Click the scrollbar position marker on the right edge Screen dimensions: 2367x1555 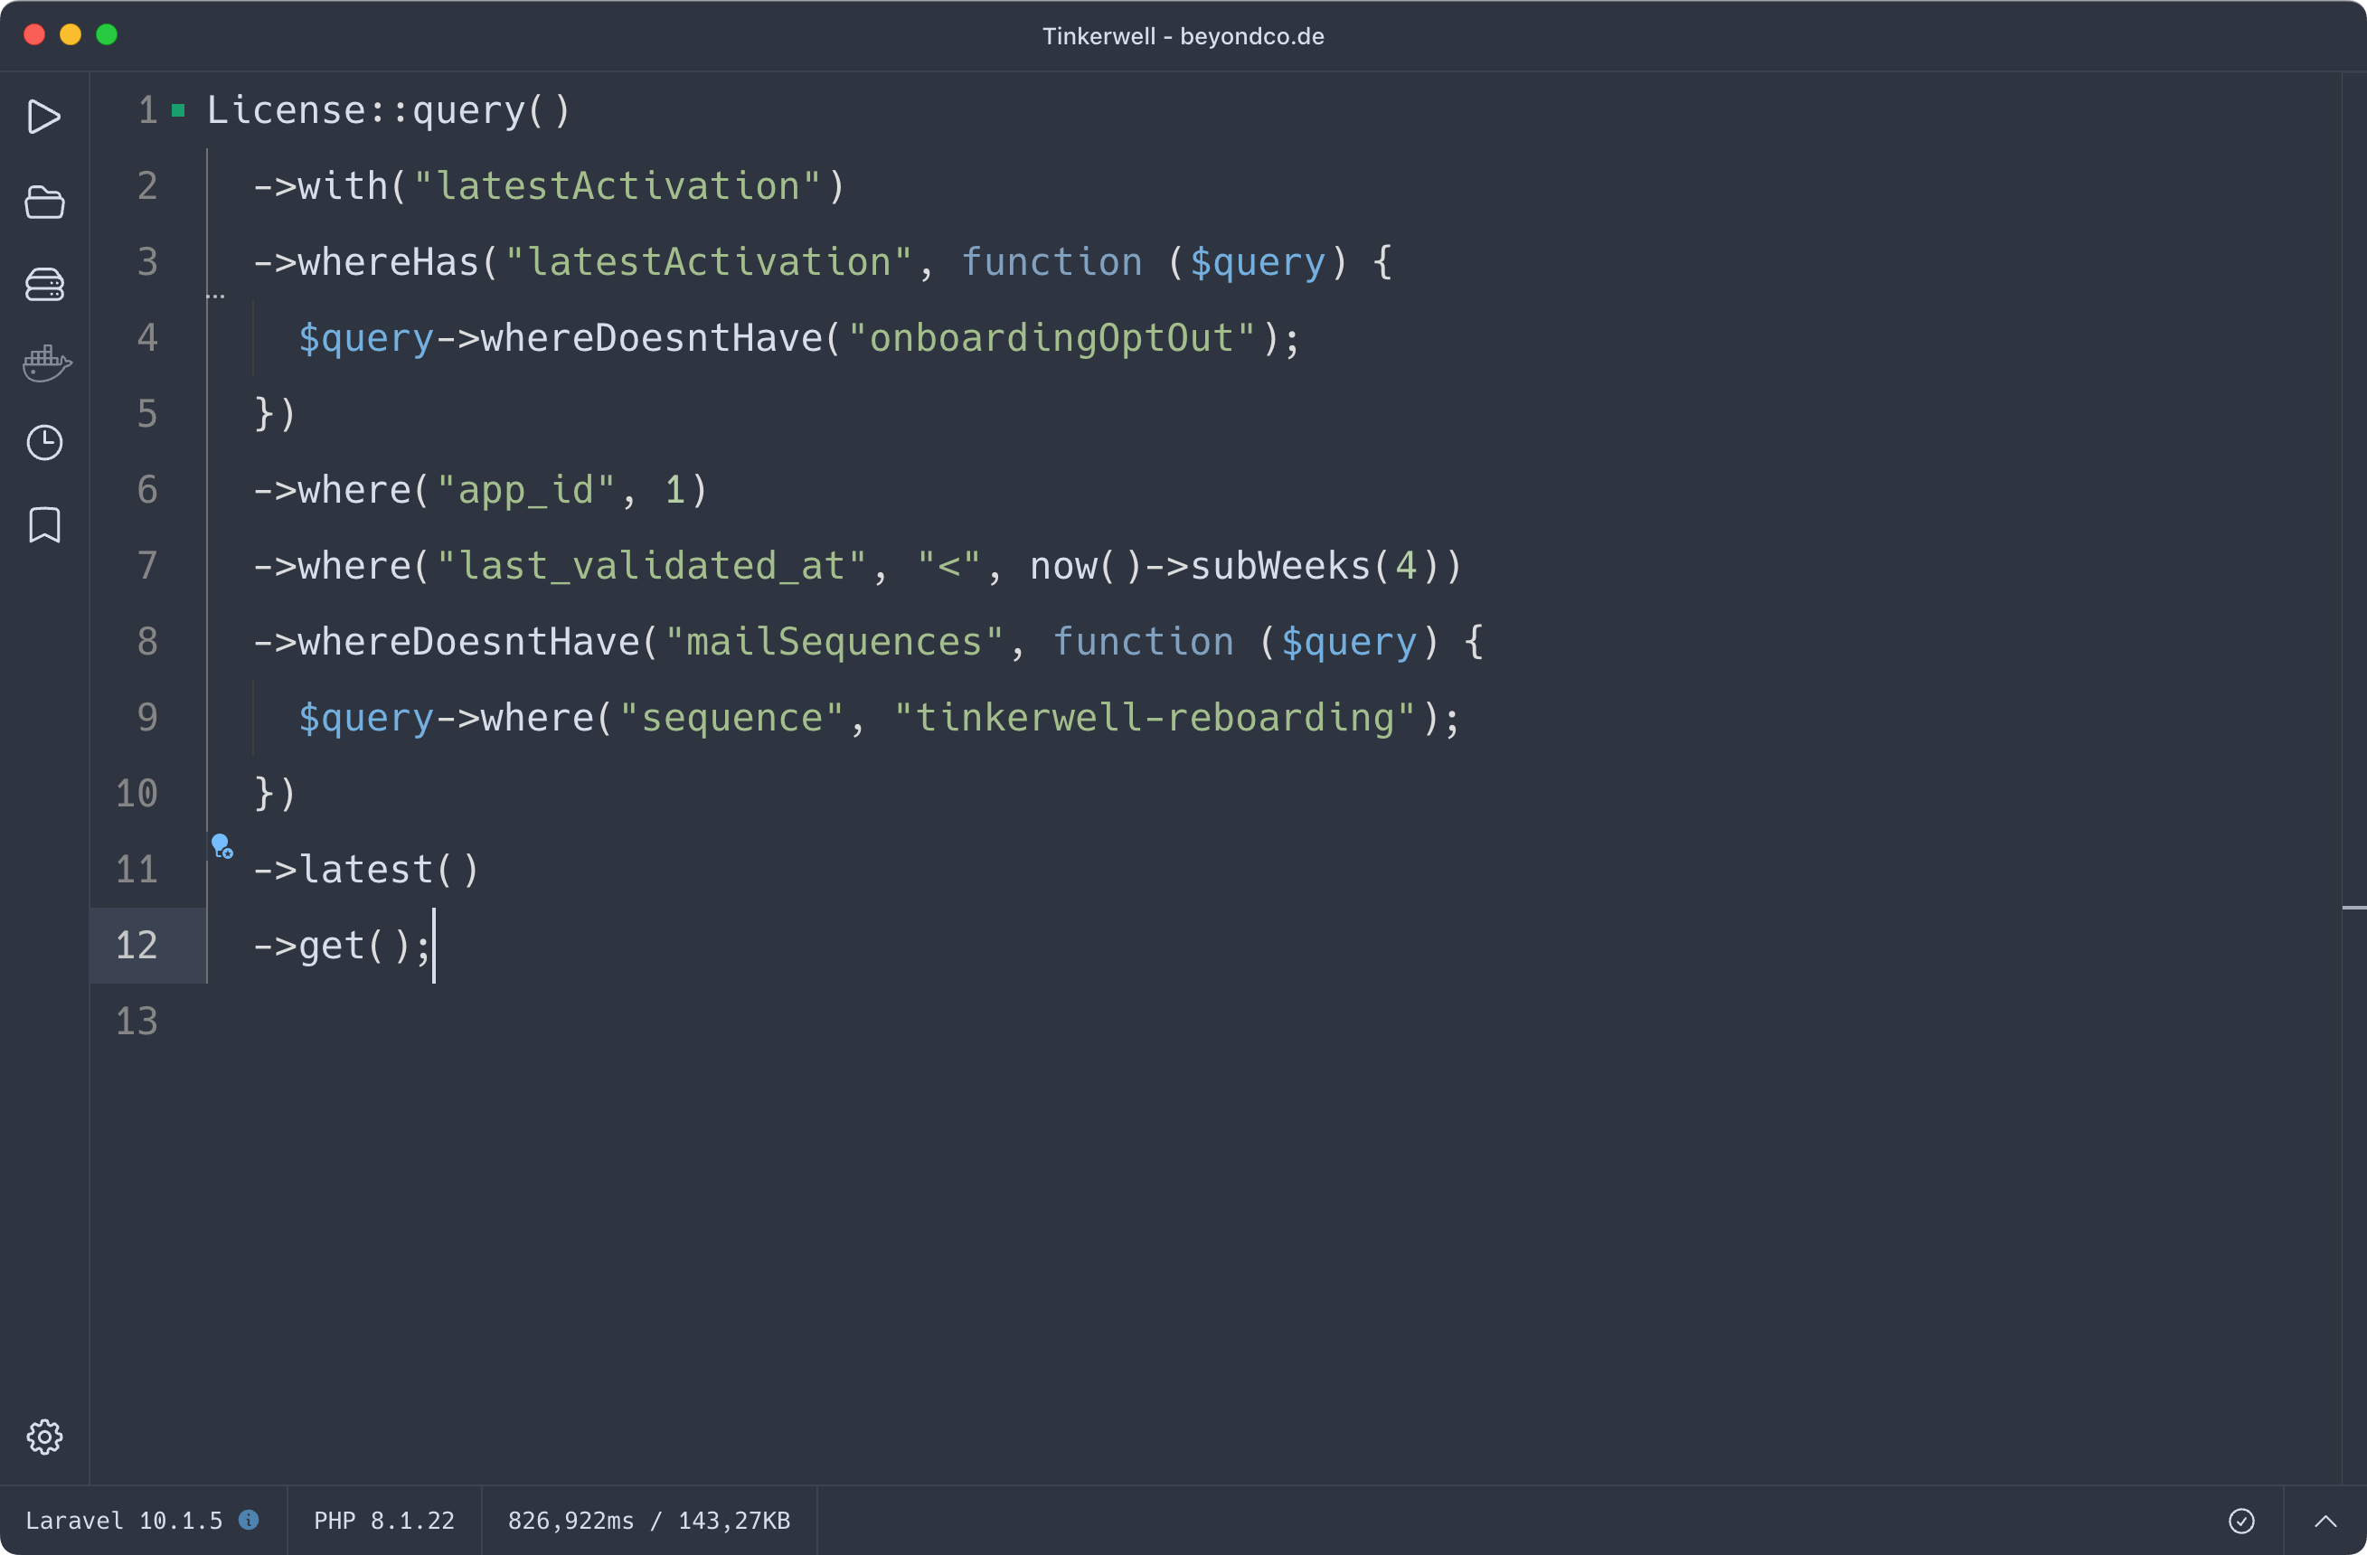tap(2353, 908)
